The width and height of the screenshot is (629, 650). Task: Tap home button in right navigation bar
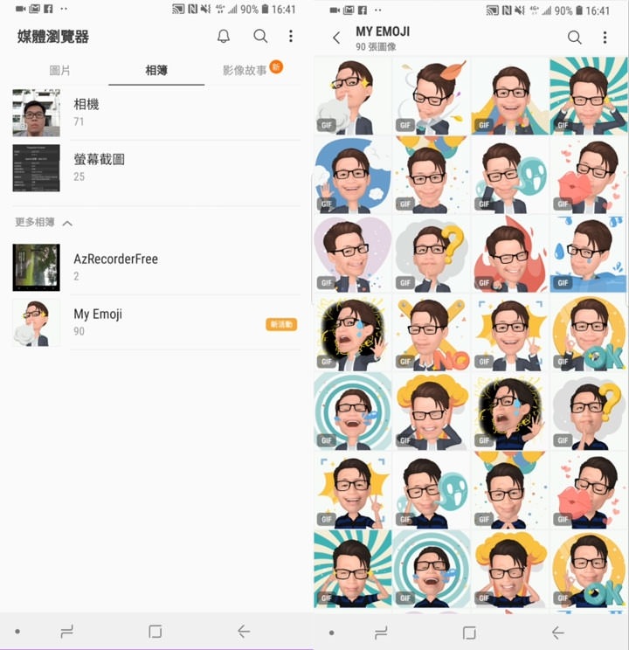pyautogui.click(x=469, y=633)
